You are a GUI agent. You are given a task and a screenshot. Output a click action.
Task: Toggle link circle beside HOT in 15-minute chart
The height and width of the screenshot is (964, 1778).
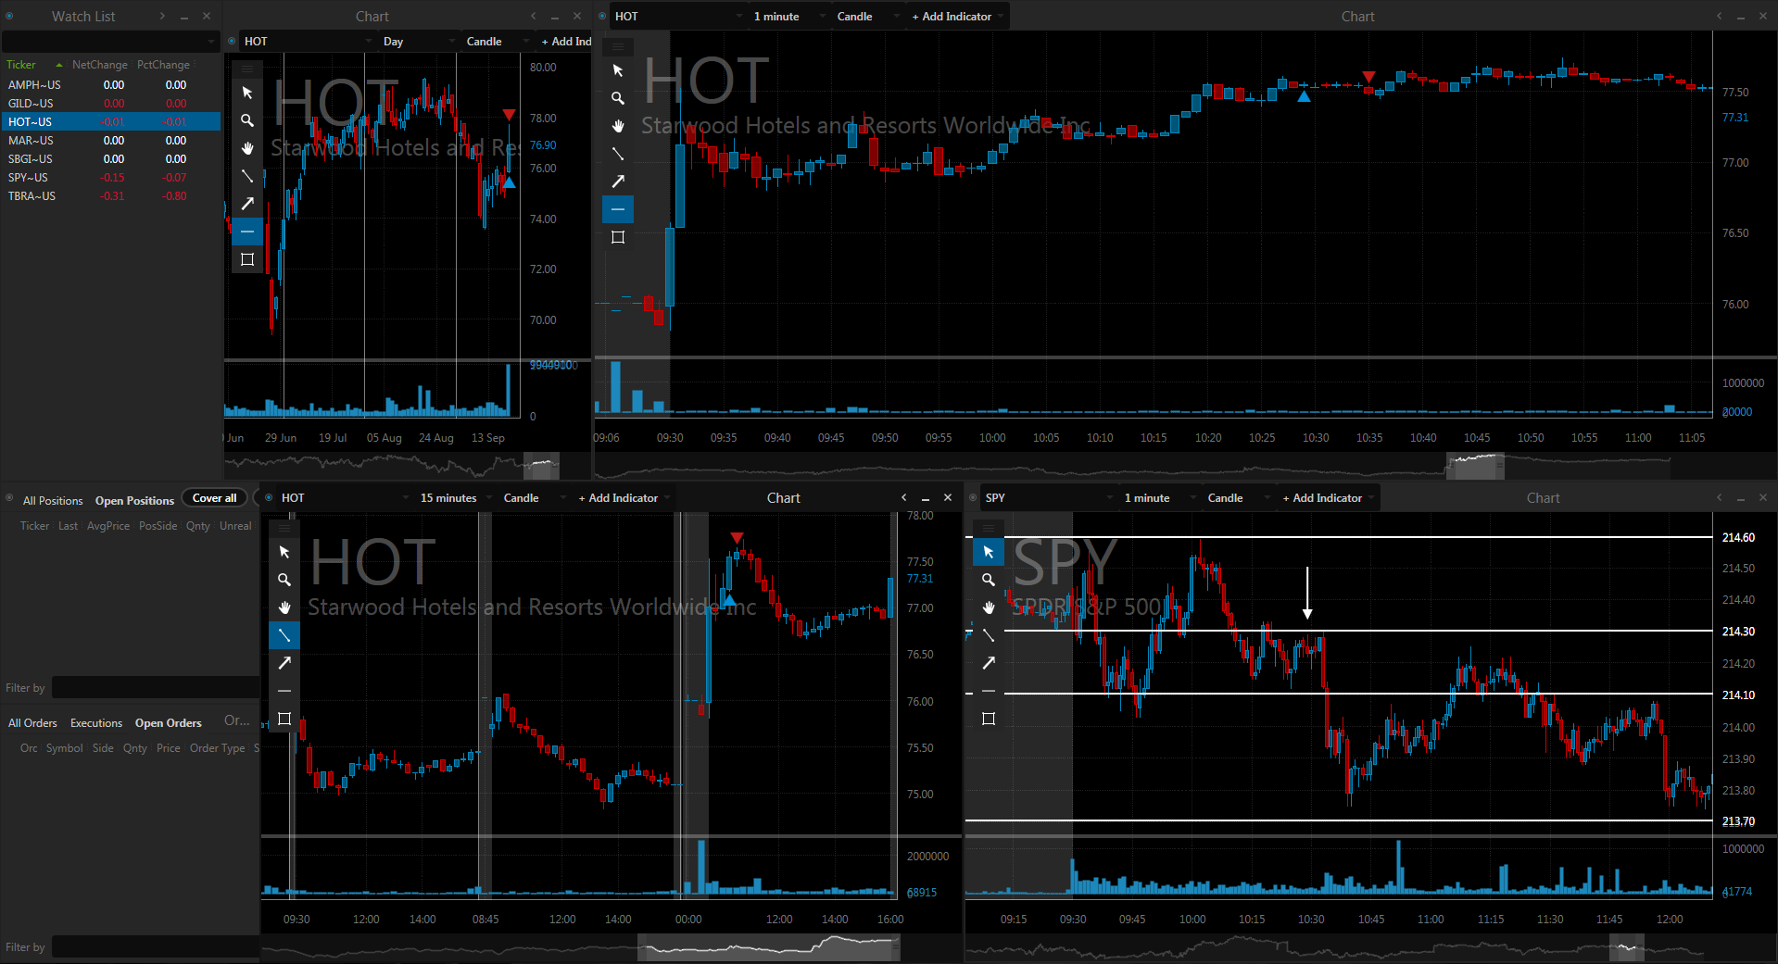[x=269, y=497]
